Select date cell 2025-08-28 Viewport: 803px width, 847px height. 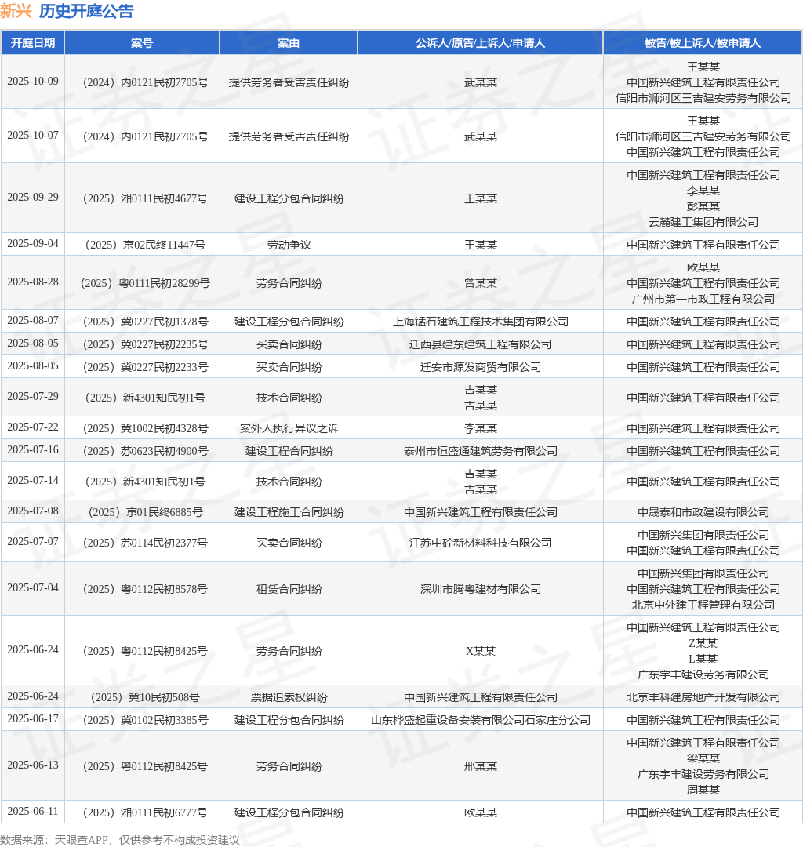33,282
